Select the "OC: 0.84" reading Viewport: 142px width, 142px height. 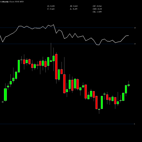(97, 6)
